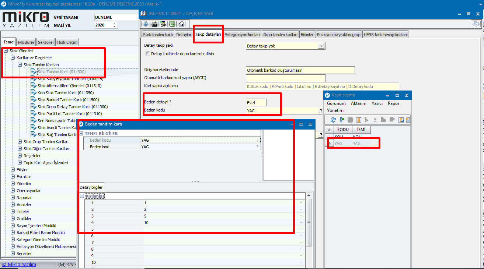Click the keyboard shortcuts toolbar icon

[x=154, y=24]
